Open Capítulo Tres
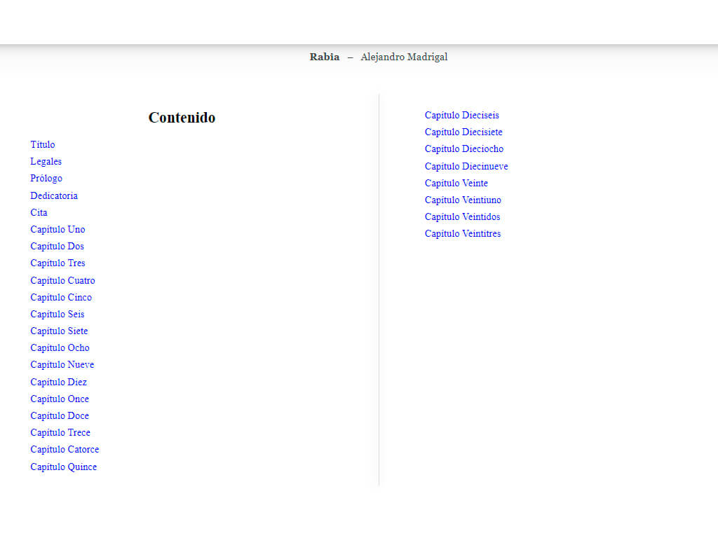This screenshot has width=718, height=538. coord(57,263)
